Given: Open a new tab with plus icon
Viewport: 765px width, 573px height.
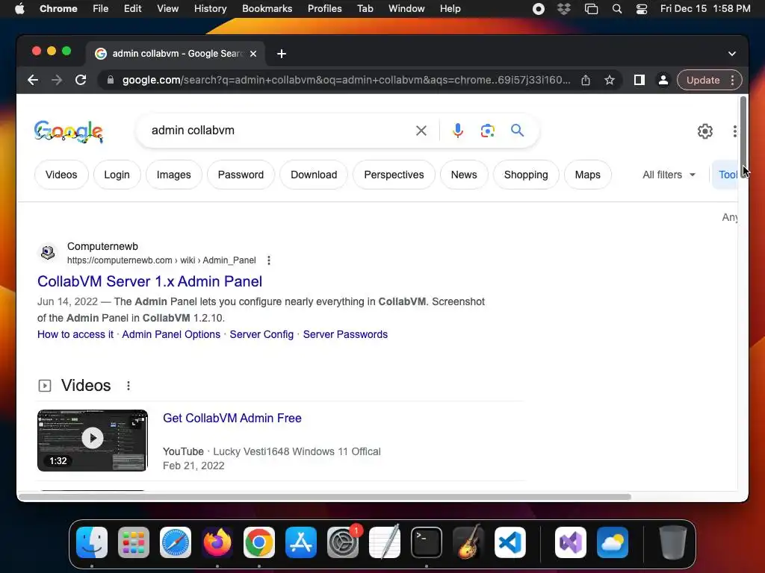Looking at the screenshot, I should coord(282,54).
